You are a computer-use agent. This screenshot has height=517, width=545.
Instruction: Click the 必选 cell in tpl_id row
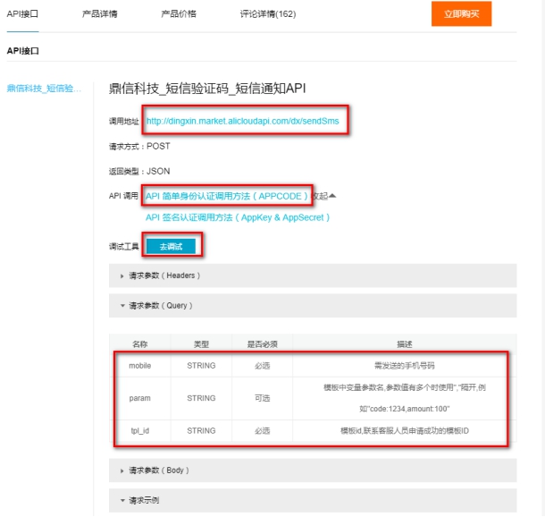click(263, 431)
